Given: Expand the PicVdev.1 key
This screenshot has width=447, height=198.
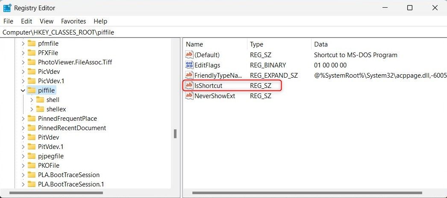Looking at the screenshot, I should point(24,81).
